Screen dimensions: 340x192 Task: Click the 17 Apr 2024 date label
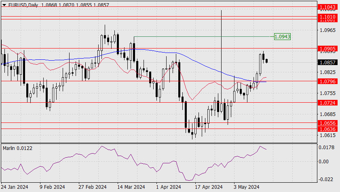coord(209,187)
